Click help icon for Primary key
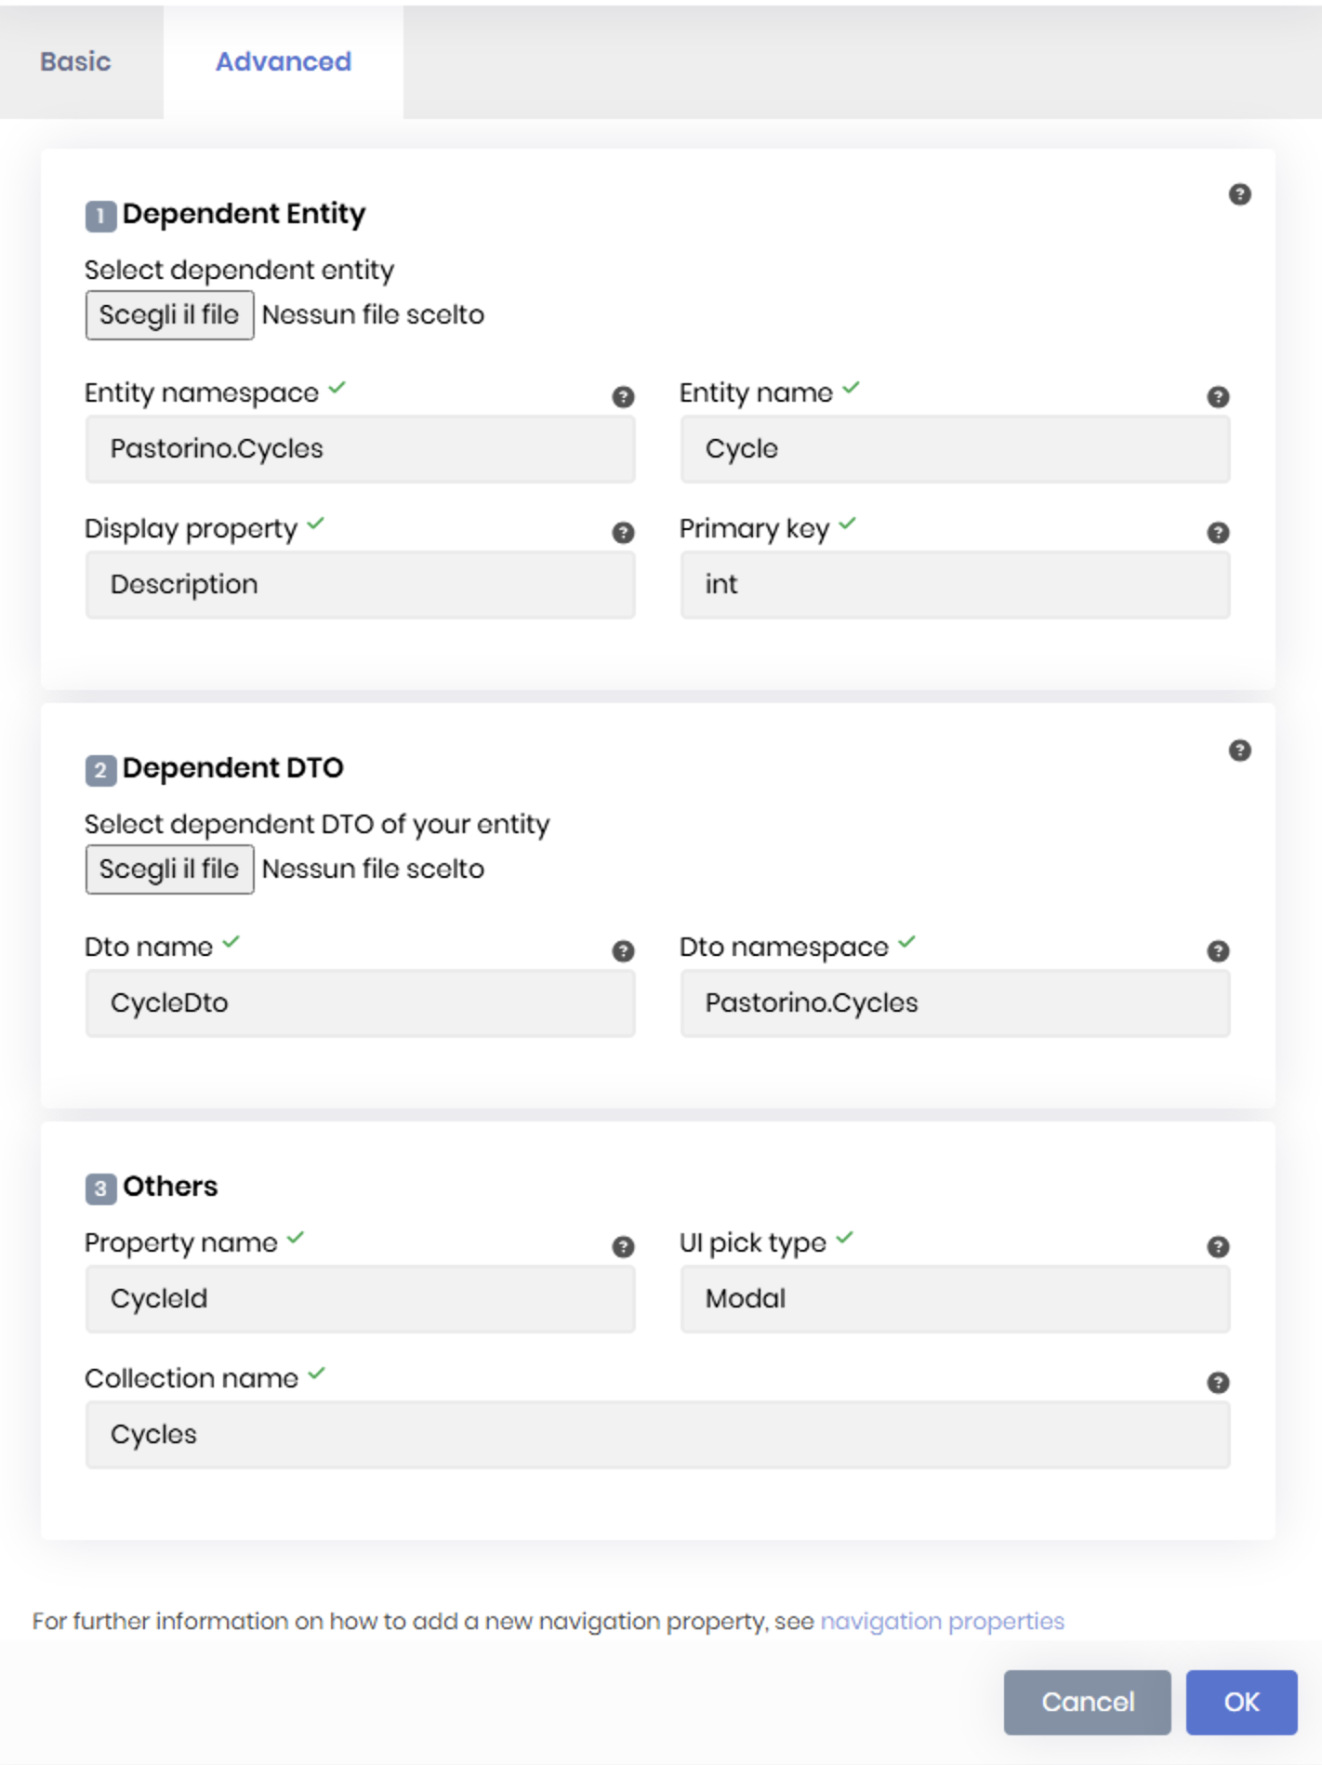The image size is (1322, 1765). (x=1218, y=533)
